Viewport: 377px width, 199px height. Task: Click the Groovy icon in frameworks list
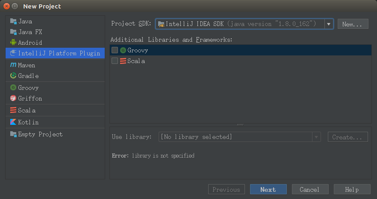[x=123, y=50]
